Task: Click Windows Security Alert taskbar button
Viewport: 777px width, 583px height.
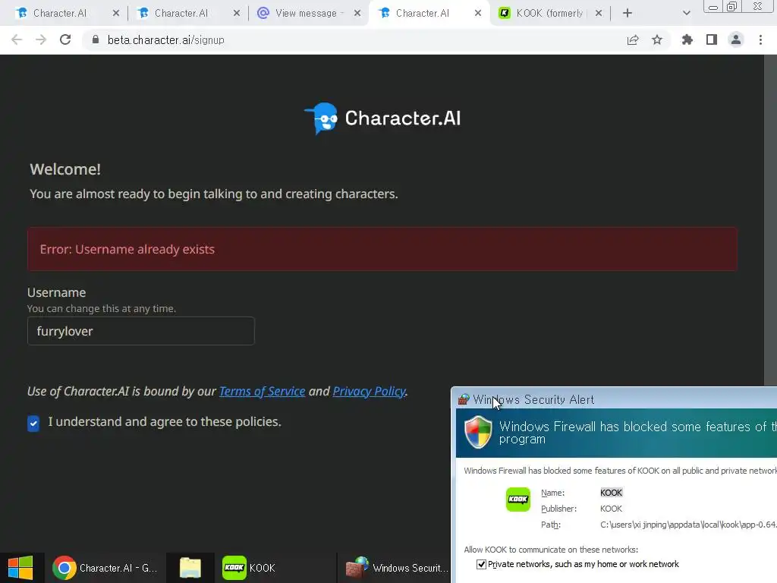Action: point(396,568)
